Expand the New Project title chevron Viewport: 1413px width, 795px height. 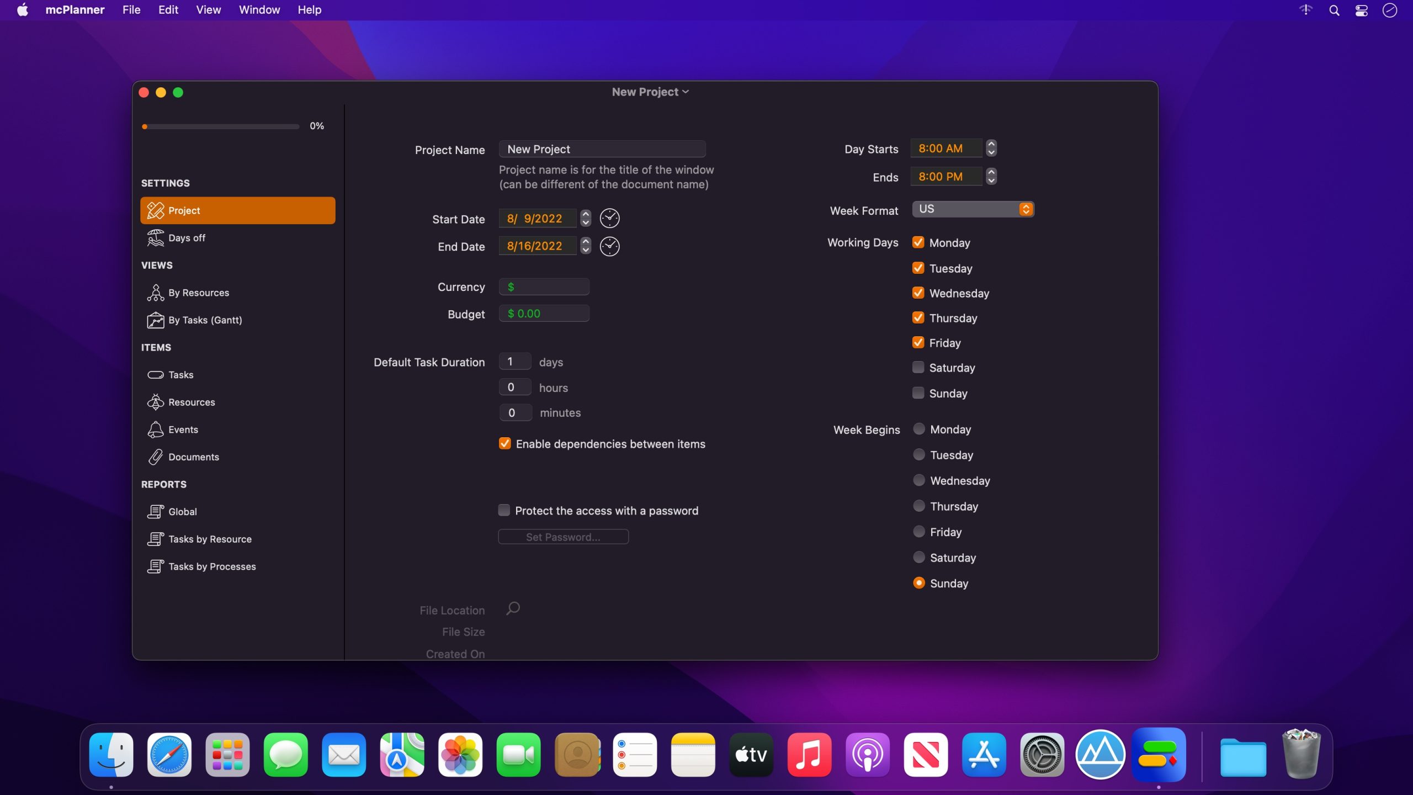[x=686, y=92]
